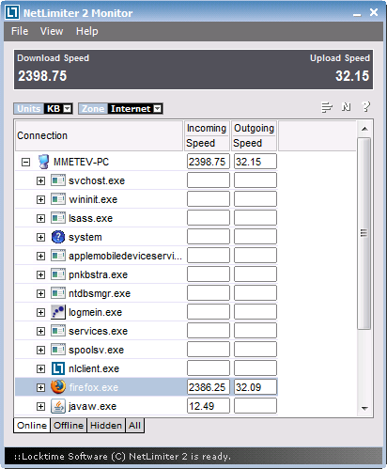
Task: Click MMETEV-PC outgoing speed 32.15 field
Action: pyautogui.click(x=255, y=162)
